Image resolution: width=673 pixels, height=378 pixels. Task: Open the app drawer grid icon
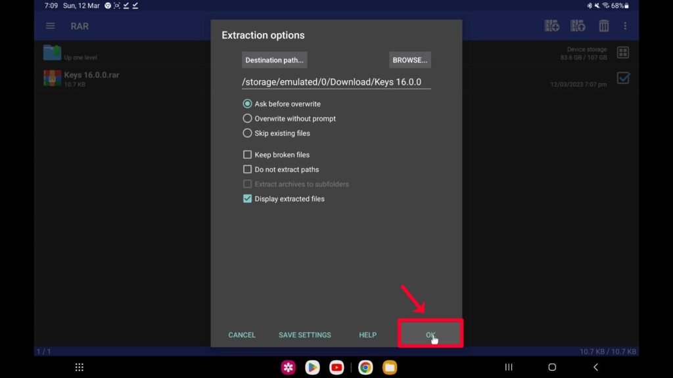pyautogui.click(x=80, y=367)
